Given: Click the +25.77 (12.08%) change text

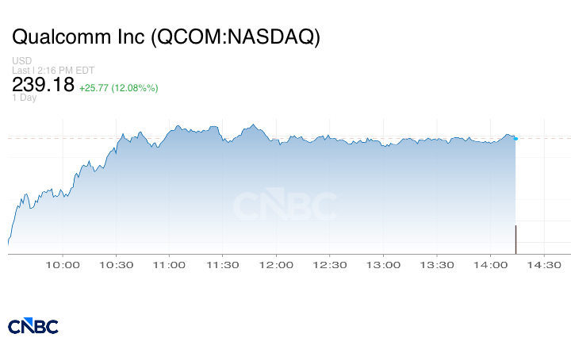Looking at the screenshot, I should (x=119, y=88).
